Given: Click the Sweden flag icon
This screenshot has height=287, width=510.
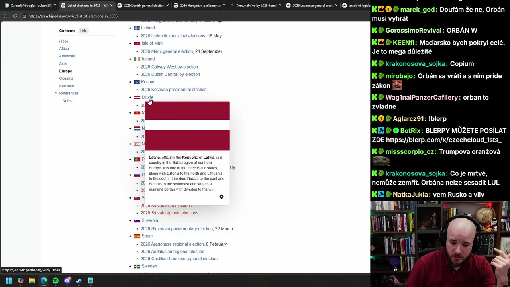Looking at the screenshot, I should [x=137, y=266].
